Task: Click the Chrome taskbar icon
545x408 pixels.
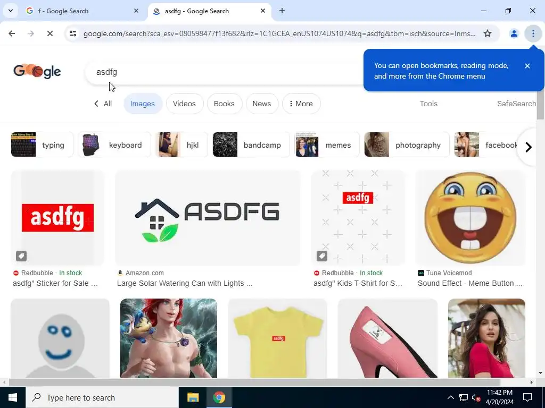Action: point(219,397)
